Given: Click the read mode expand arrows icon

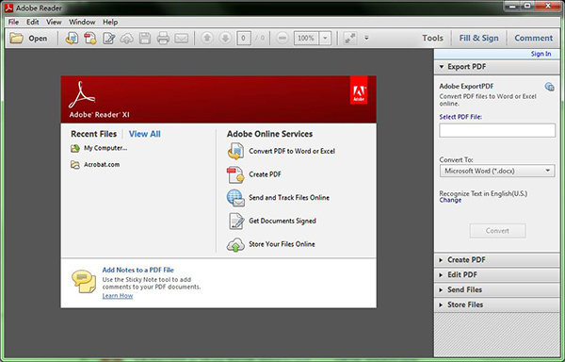Looking at the screenshot, I should (x=350, y=38).
